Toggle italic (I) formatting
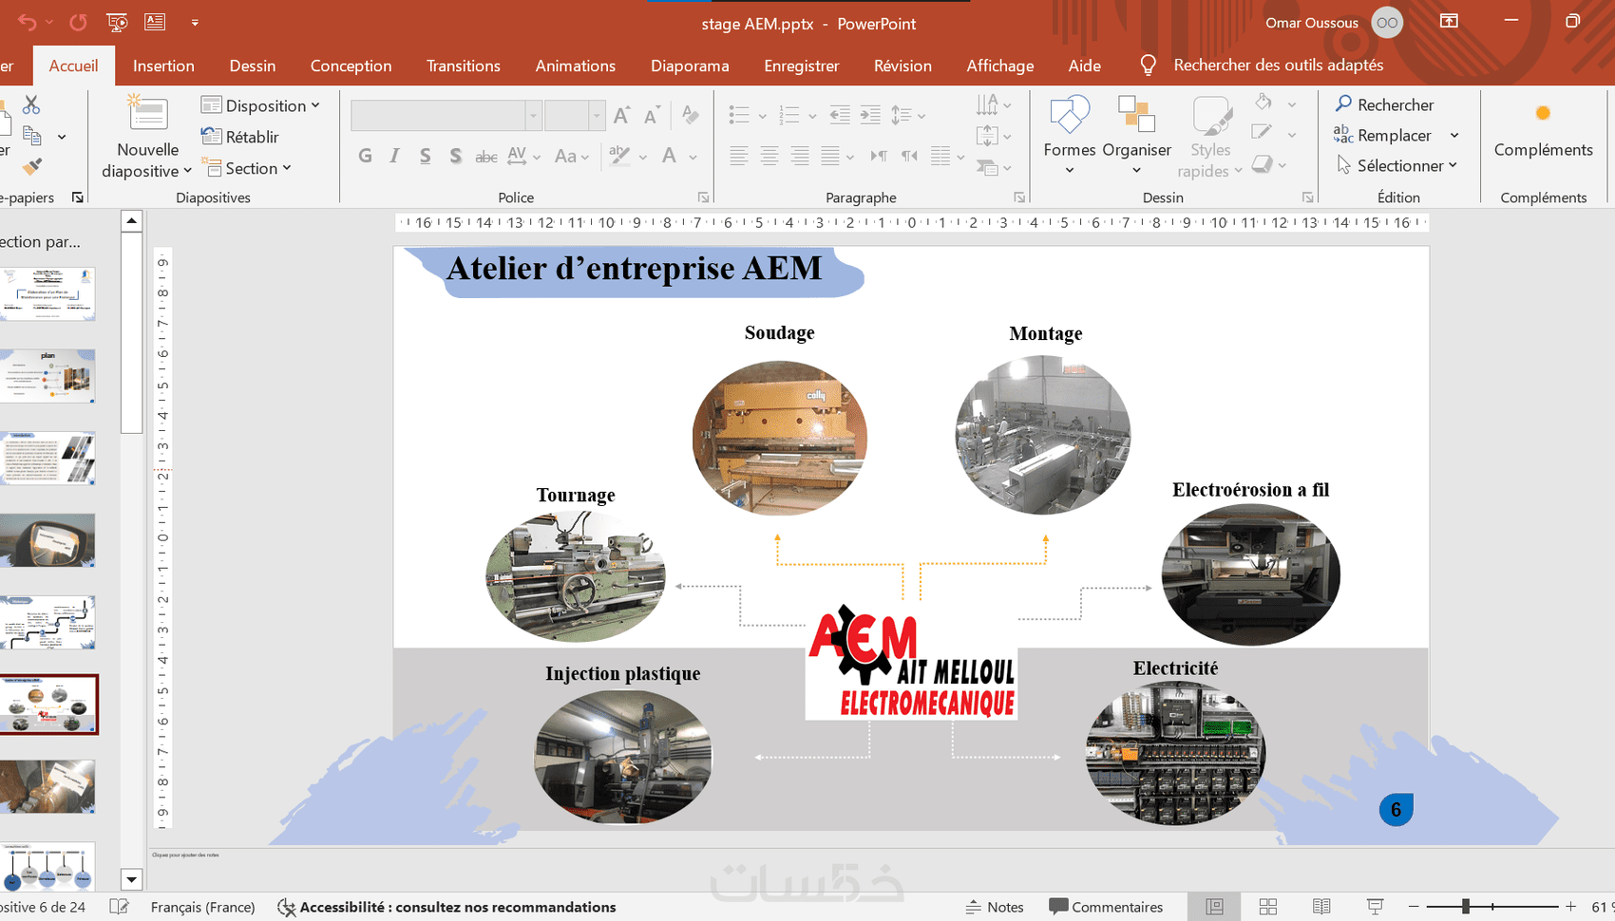Image resolution: width=1615 pixels, height=921 pixels. [394, 156]
